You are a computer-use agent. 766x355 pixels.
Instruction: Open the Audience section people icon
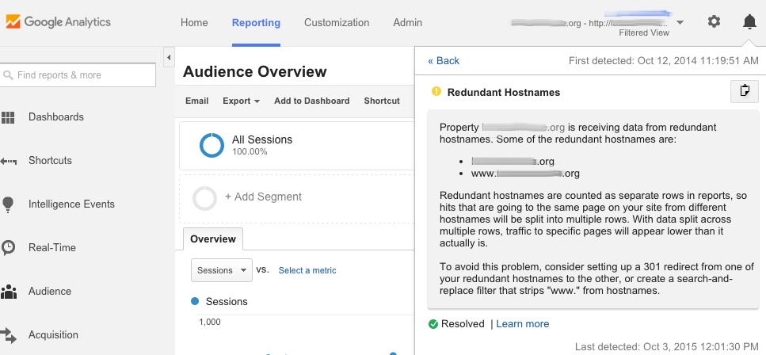tap(9, 292)
